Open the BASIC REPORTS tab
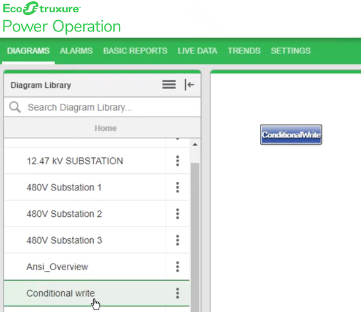This screenshot has height=312, width=361. [135, 51]
